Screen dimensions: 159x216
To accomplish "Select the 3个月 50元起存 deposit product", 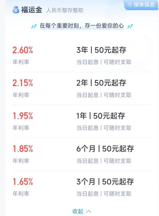I will pyautogui.click(x=82, y=187).
